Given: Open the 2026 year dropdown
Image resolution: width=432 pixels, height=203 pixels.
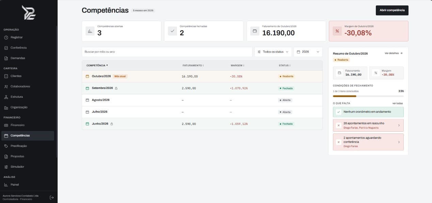Looking at the screenshot, I should [308, 52].
